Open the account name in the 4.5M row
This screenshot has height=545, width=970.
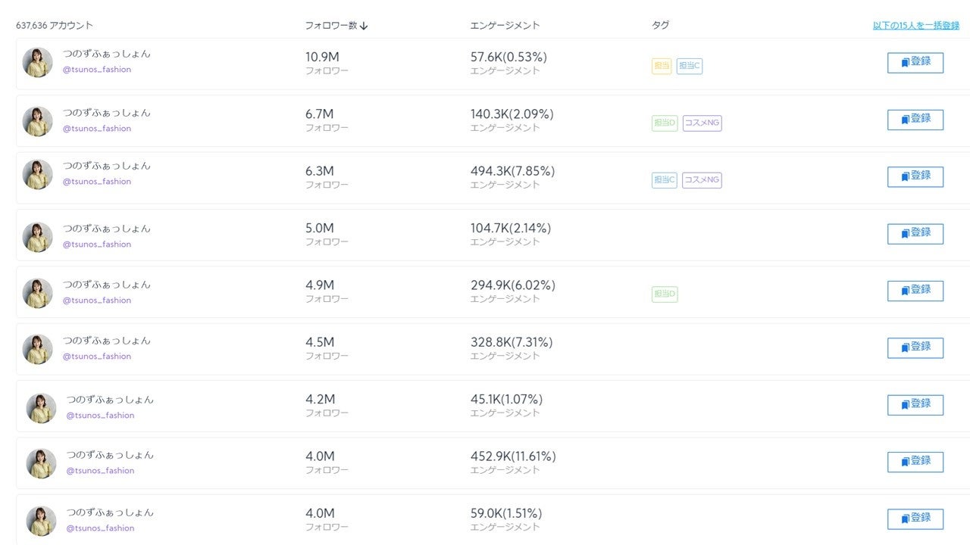[106, 341]
